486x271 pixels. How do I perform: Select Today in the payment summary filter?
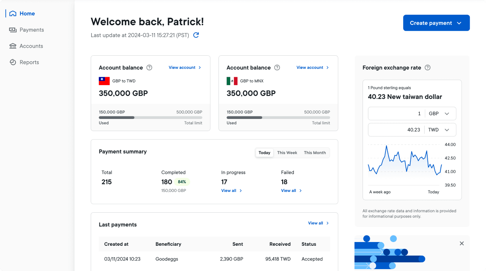click(x=264, y=152)
